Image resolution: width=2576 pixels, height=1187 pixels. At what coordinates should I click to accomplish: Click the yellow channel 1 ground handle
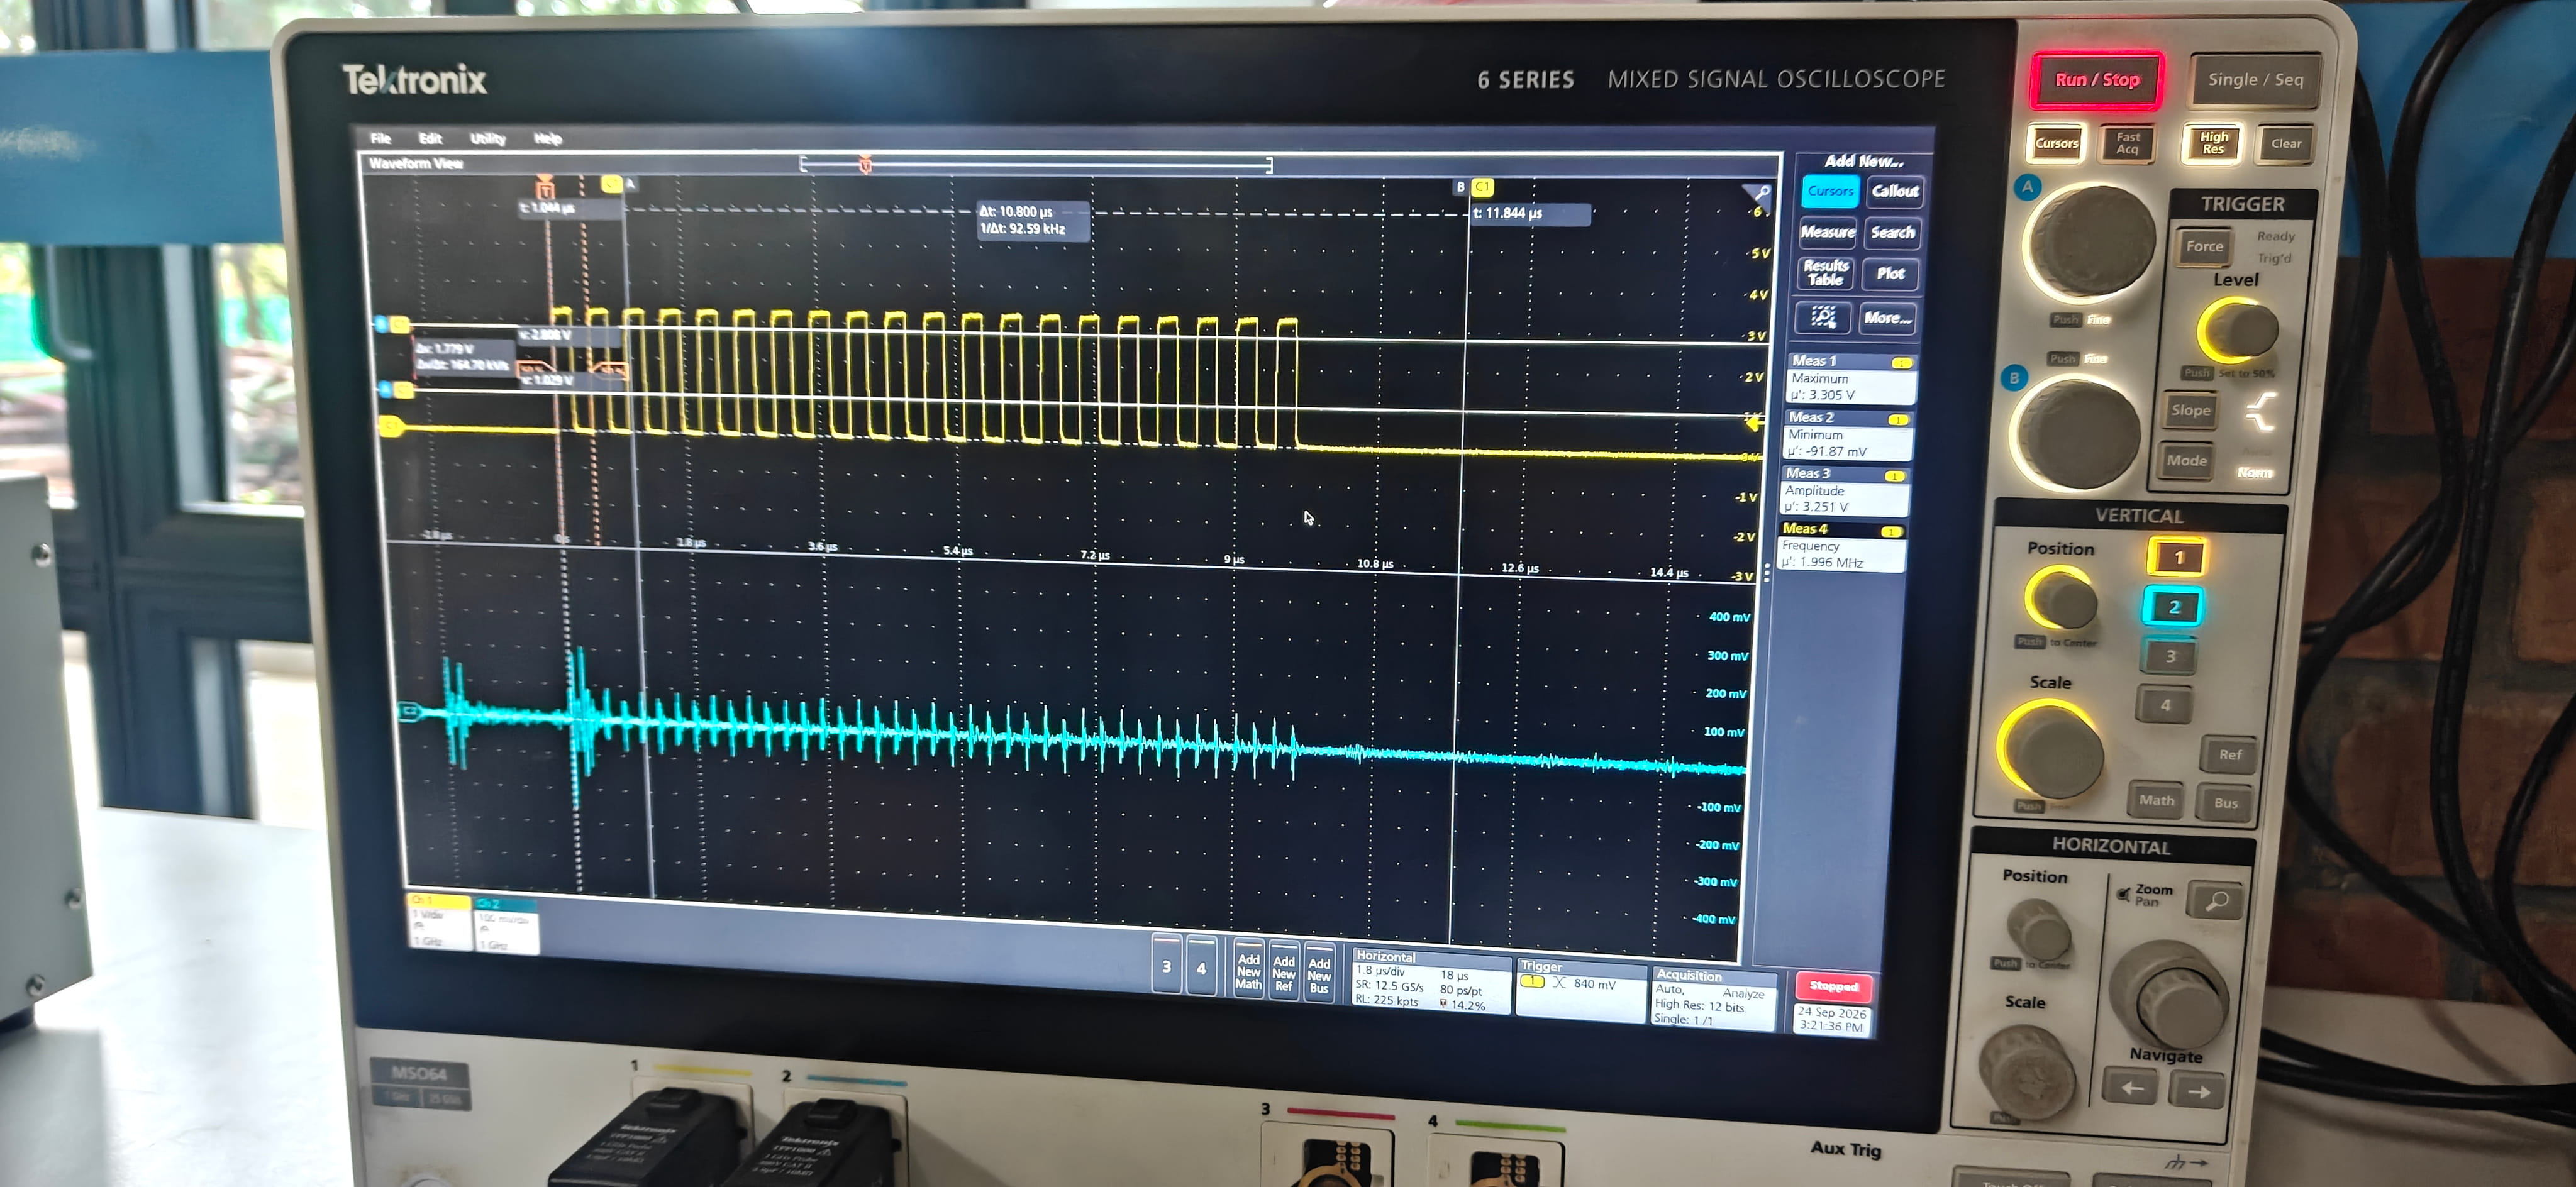click(391, 427)
